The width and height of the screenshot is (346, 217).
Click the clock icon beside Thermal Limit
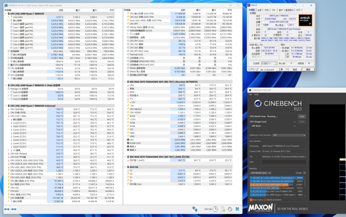click(128, 54)
